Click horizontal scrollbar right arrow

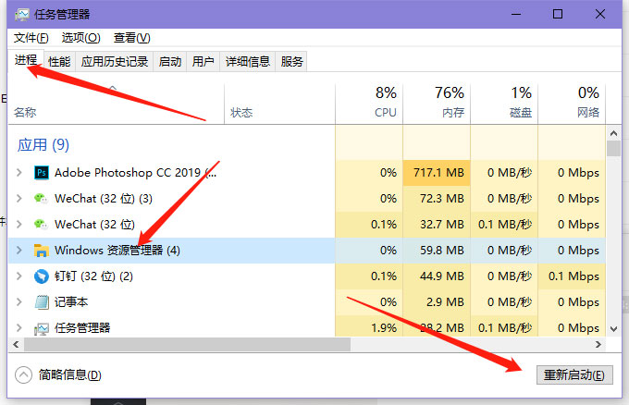[598, 345]
